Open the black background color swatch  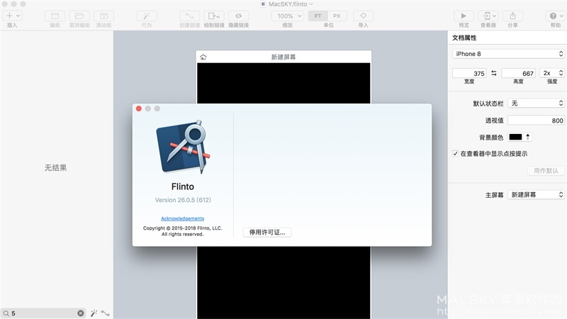click(x=516, y=137)
